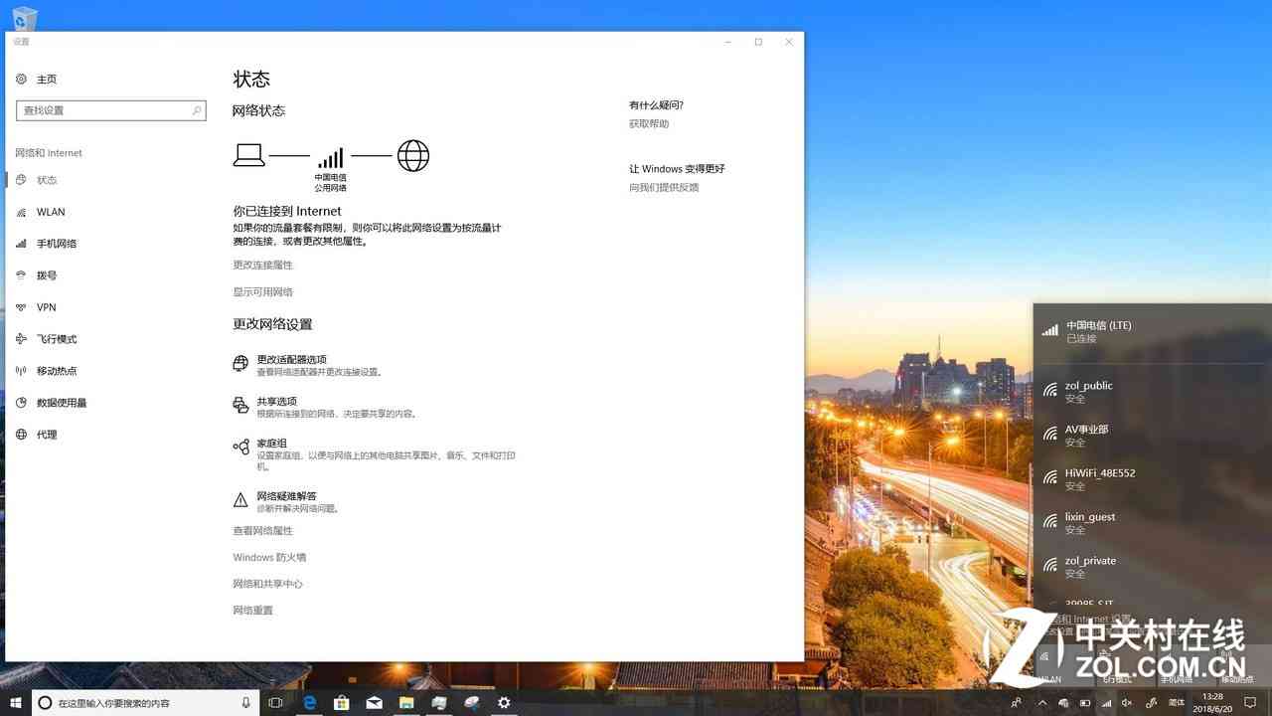Open Task View from taskbar
1272x716 pixels.
pyautogui.click(x=276, y=703)
